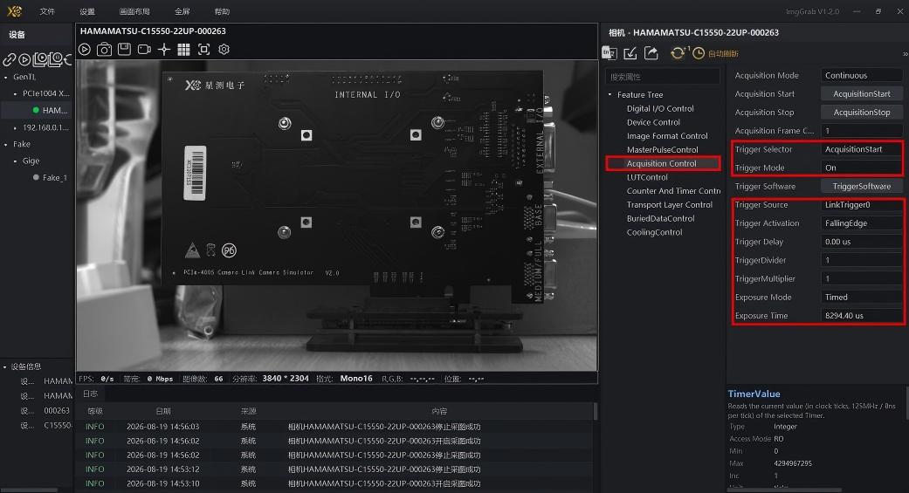
Task: Click the export parameters share icon
Action: pyautogui.click(x=651, y=53)
